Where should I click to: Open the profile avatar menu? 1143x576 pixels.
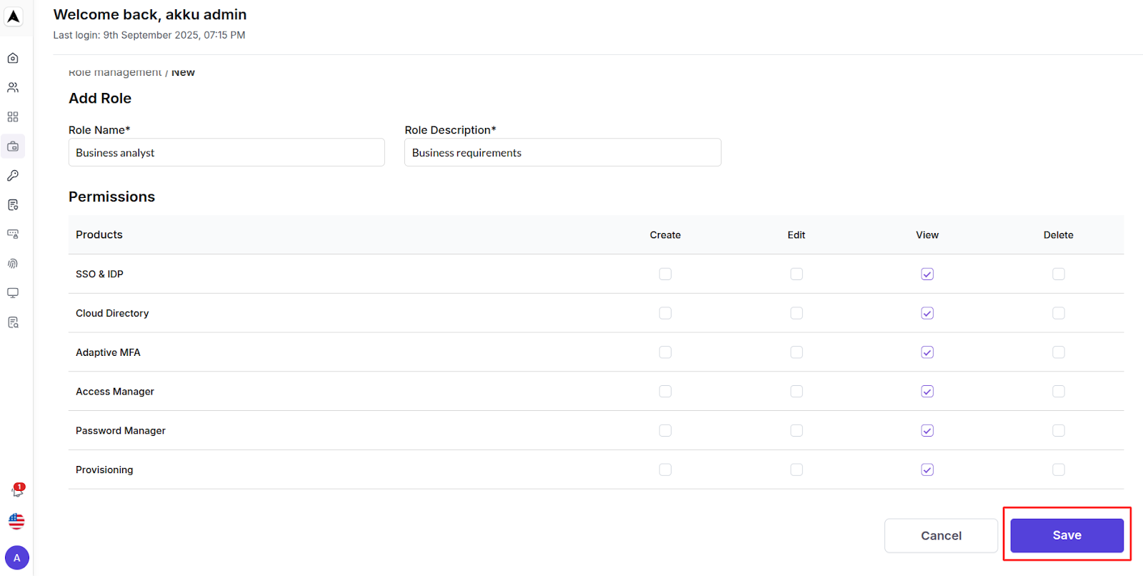coord(16,557)
